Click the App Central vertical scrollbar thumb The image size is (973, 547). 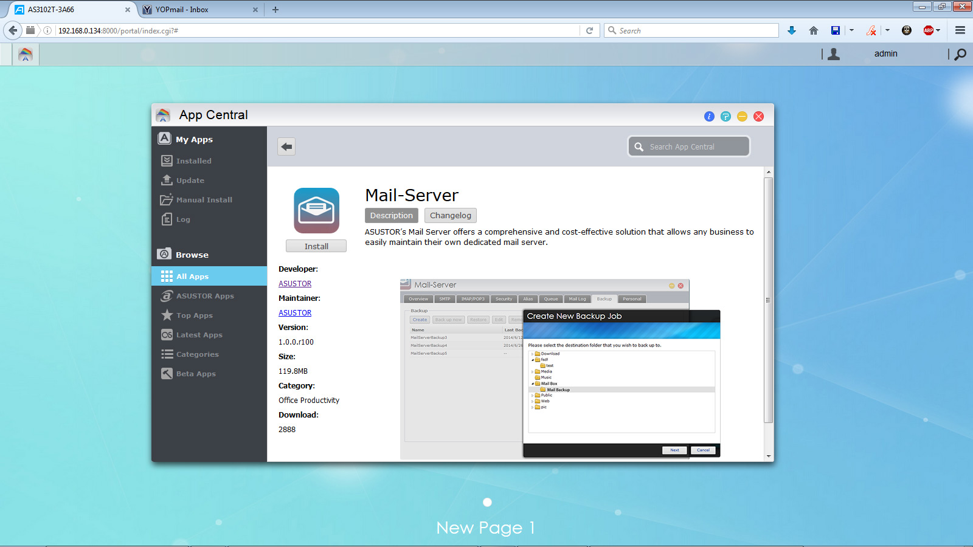click(769, 300)
